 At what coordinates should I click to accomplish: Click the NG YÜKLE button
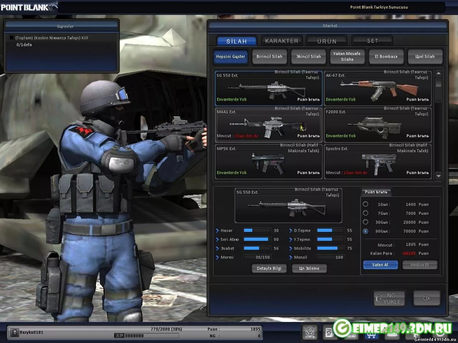tap(389, 298)
